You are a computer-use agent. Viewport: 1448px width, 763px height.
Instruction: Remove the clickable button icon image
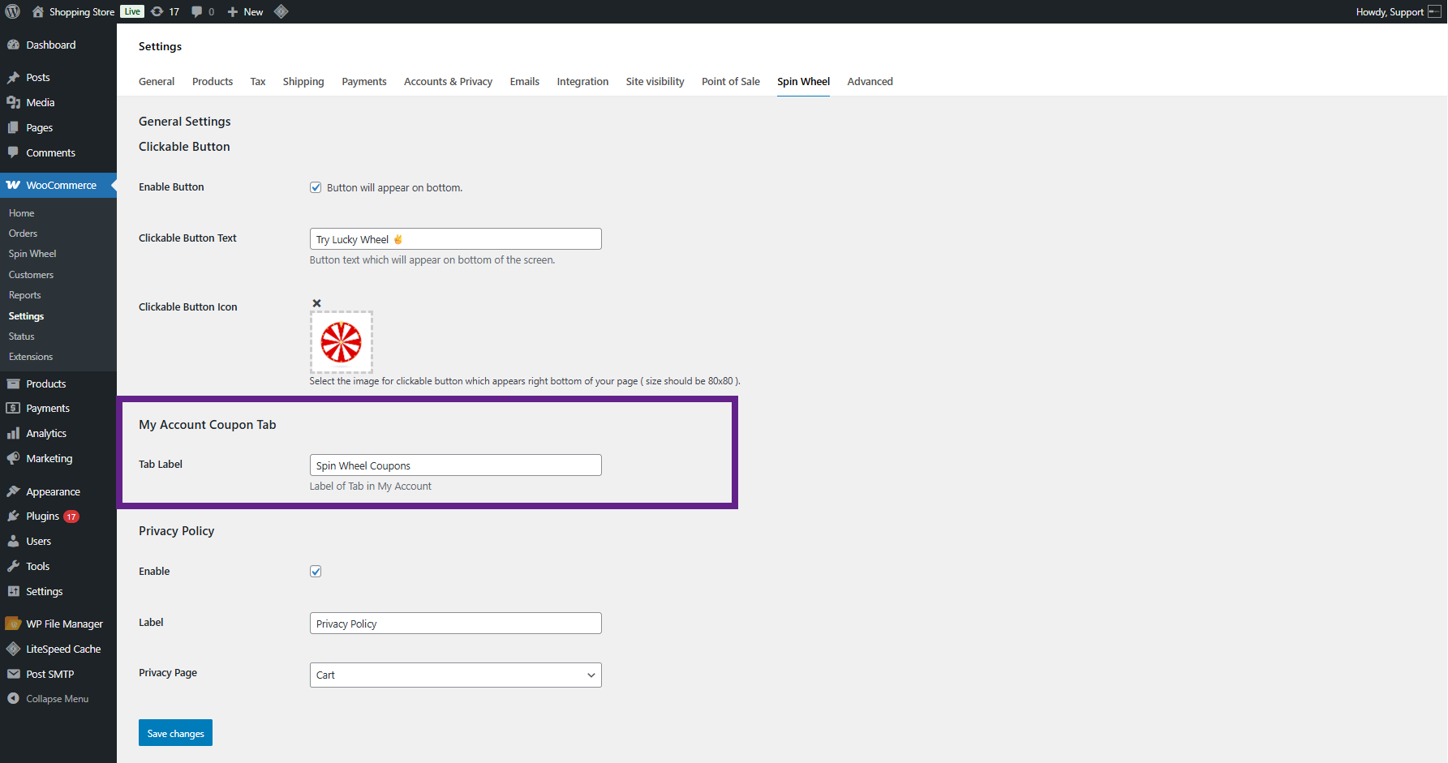(316, 303)
